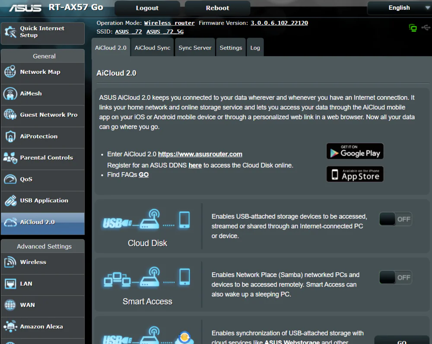
Task: Open Quick Internet Setup wizard icon
Action: click(10, 32)
